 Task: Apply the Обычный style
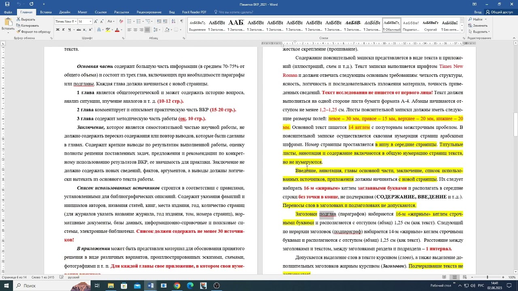pyautogui.click(x=392, y=25)
